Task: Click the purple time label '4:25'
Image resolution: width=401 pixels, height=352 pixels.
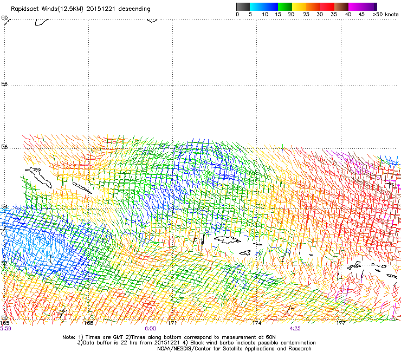Action: click(295, 329)
